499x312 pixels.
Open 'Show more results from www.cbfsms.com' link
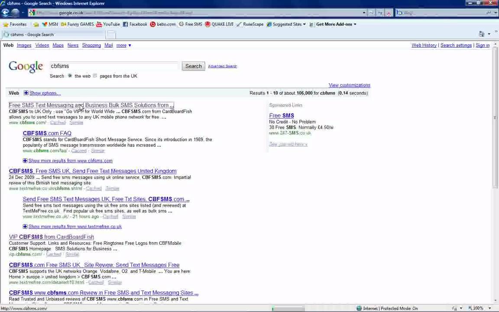pos(70,160)
